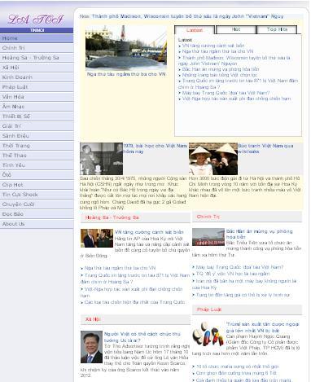Click the LA TOI site logo
Viewport: 311px width, 382px height.
click(x=36, y=20)
